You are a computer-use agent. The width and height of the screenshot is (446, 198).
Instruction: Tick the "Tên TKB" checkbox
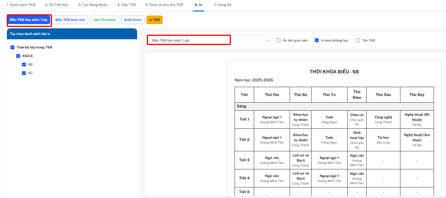tap(358, 40)
